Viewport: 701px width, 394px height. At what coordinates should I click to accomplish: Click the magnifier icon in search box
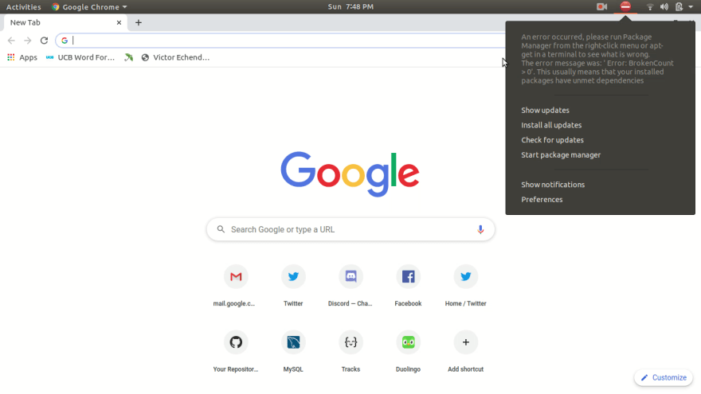pyautogui.click(x=221, y=229)
